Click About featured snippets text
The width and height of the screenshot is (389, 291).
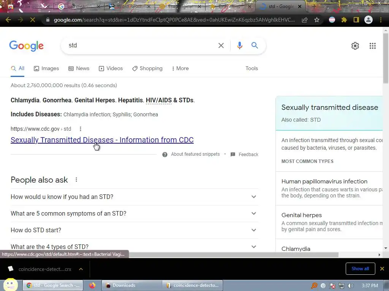195,154
